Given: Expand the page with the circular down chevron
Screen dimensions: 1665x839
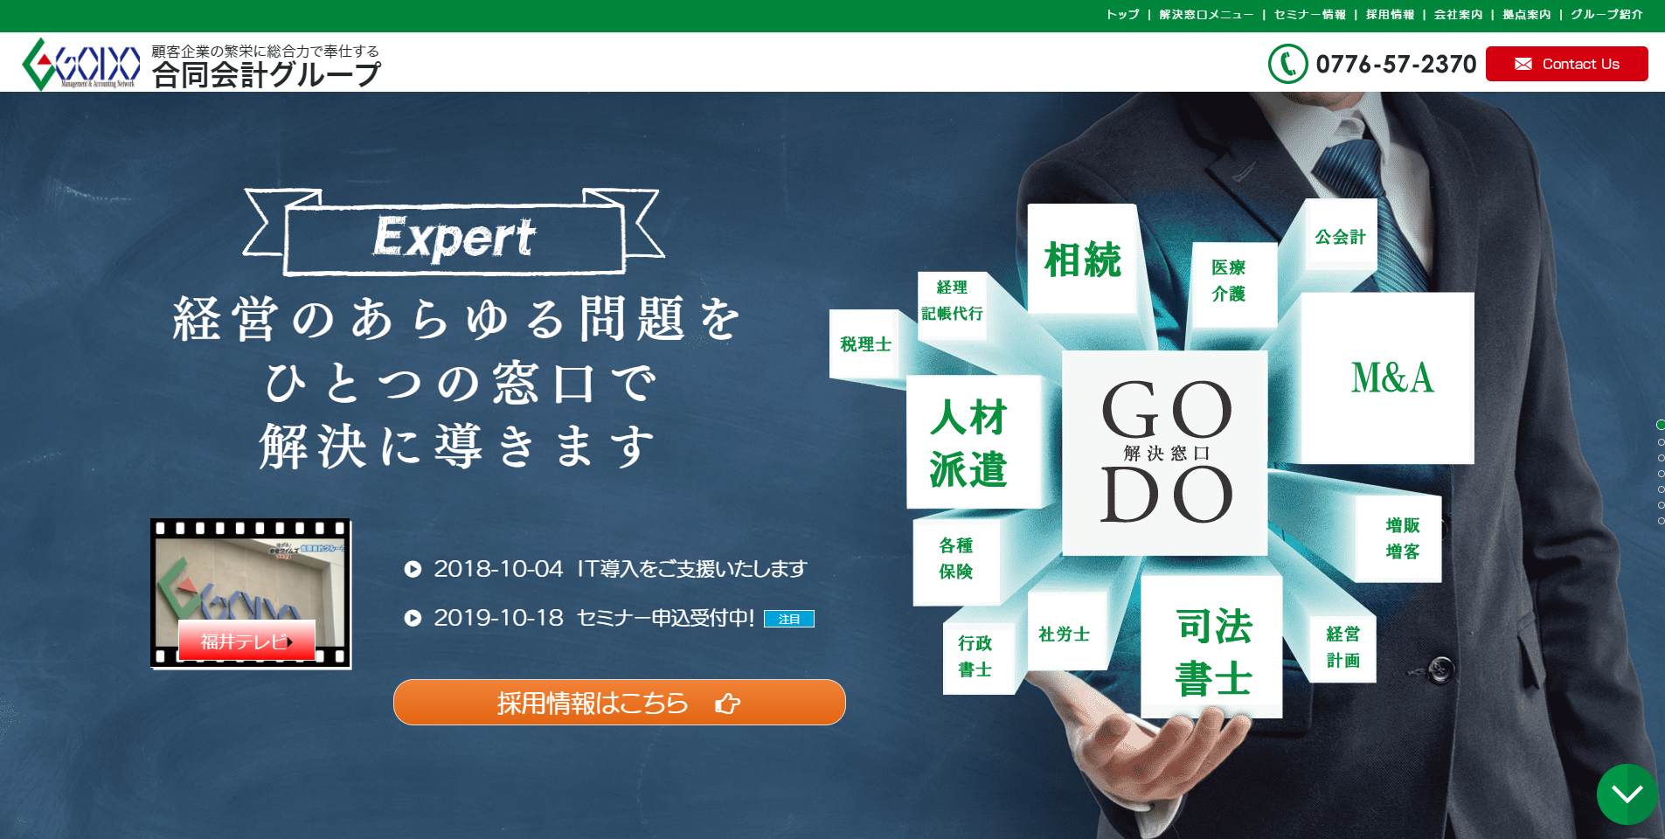Looking at the screenshot, I should (x=1627, y=794).
